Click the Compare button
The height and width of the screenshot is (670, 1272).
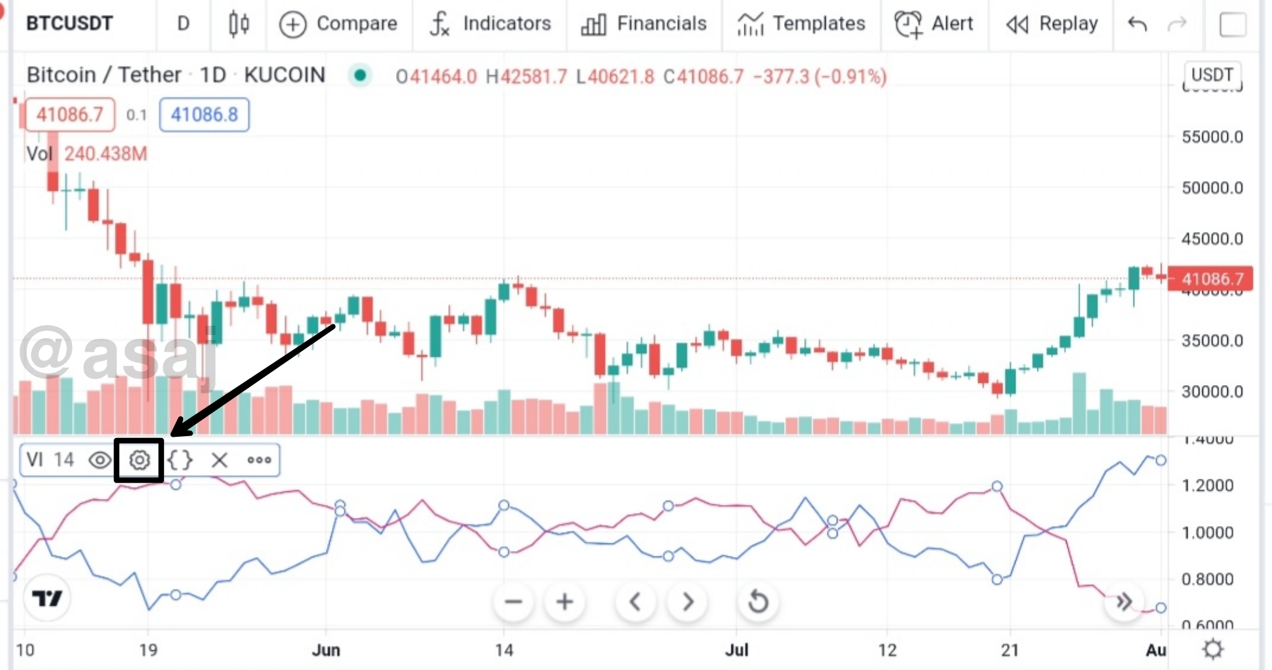coord(338,24)
